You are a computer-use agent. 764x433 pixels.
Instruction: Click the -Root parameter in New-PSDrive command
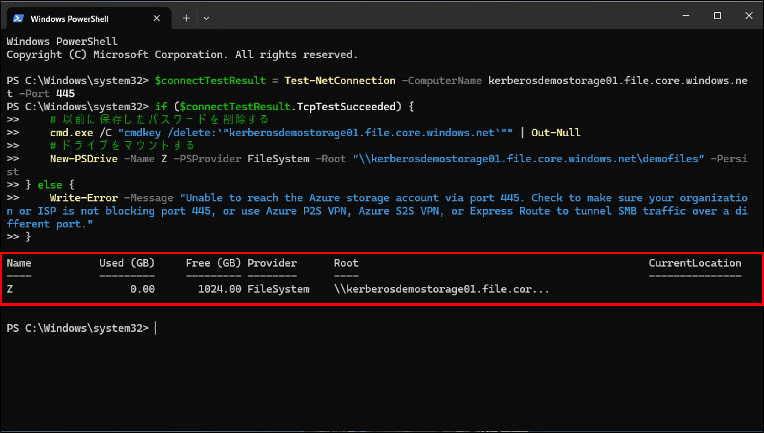pos(331,159)
